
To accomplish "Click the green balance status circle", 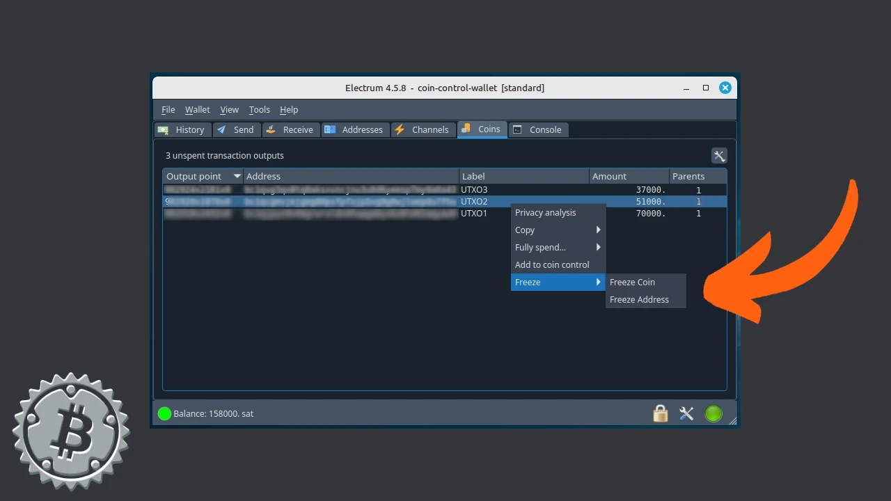I will [x=164, y=413].
